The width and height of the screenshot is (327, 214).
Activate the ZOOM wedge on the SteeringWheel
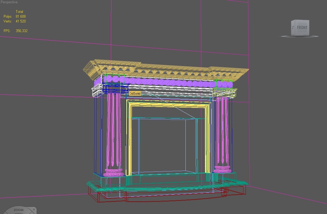pos(18,210)
